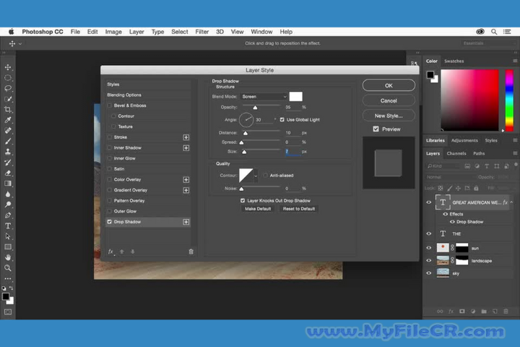Select the Clone Stamp tool
Image resolution: width=520 pixels, height=347 pixels.
click(8, 152)
